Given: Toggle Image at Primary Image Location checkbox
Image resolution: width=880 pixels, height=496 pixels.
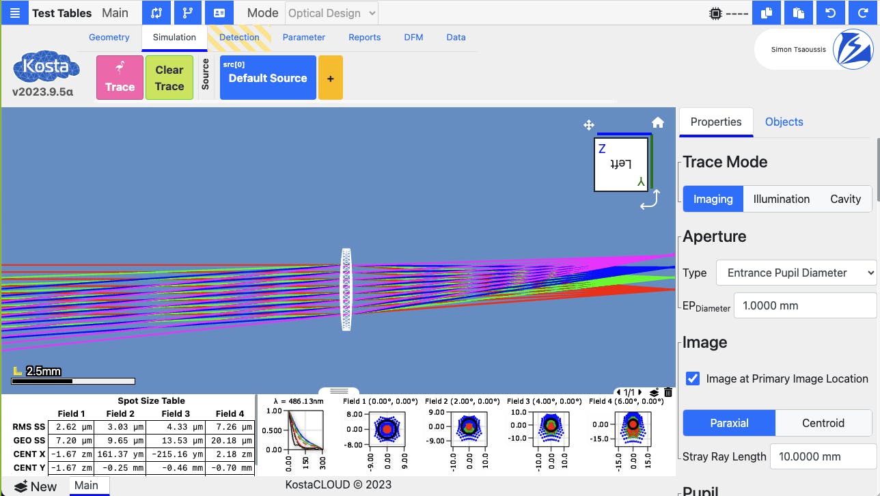Looking at the screenshot, I should [693, 378].
